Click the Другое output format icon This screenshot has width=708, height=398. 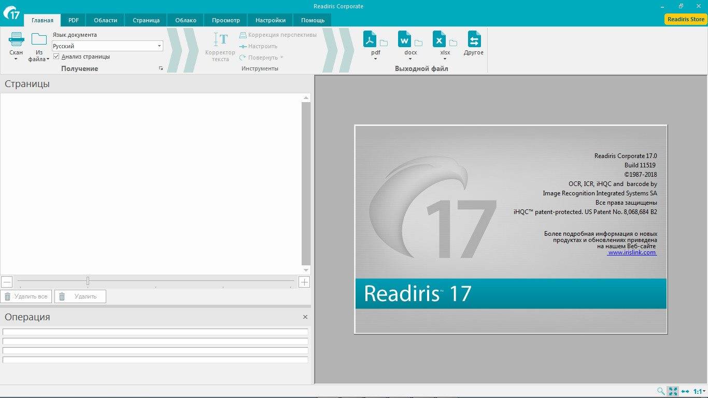[x=474, y=39]
